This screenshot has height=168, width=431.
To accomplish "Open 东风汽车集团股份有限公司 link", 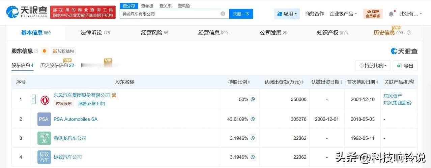I will (82, 95).
